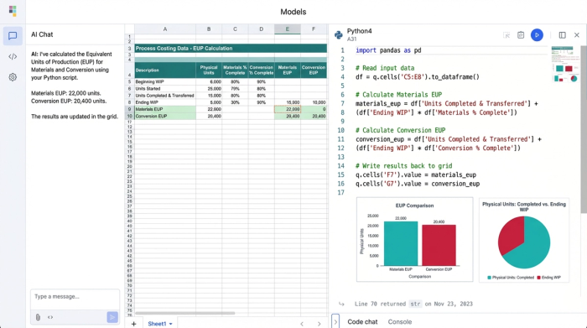The image size is (587, 328).
Task: Click the red Conversion EUP bar
Action: pyautogui.click(x=439, y=245)
